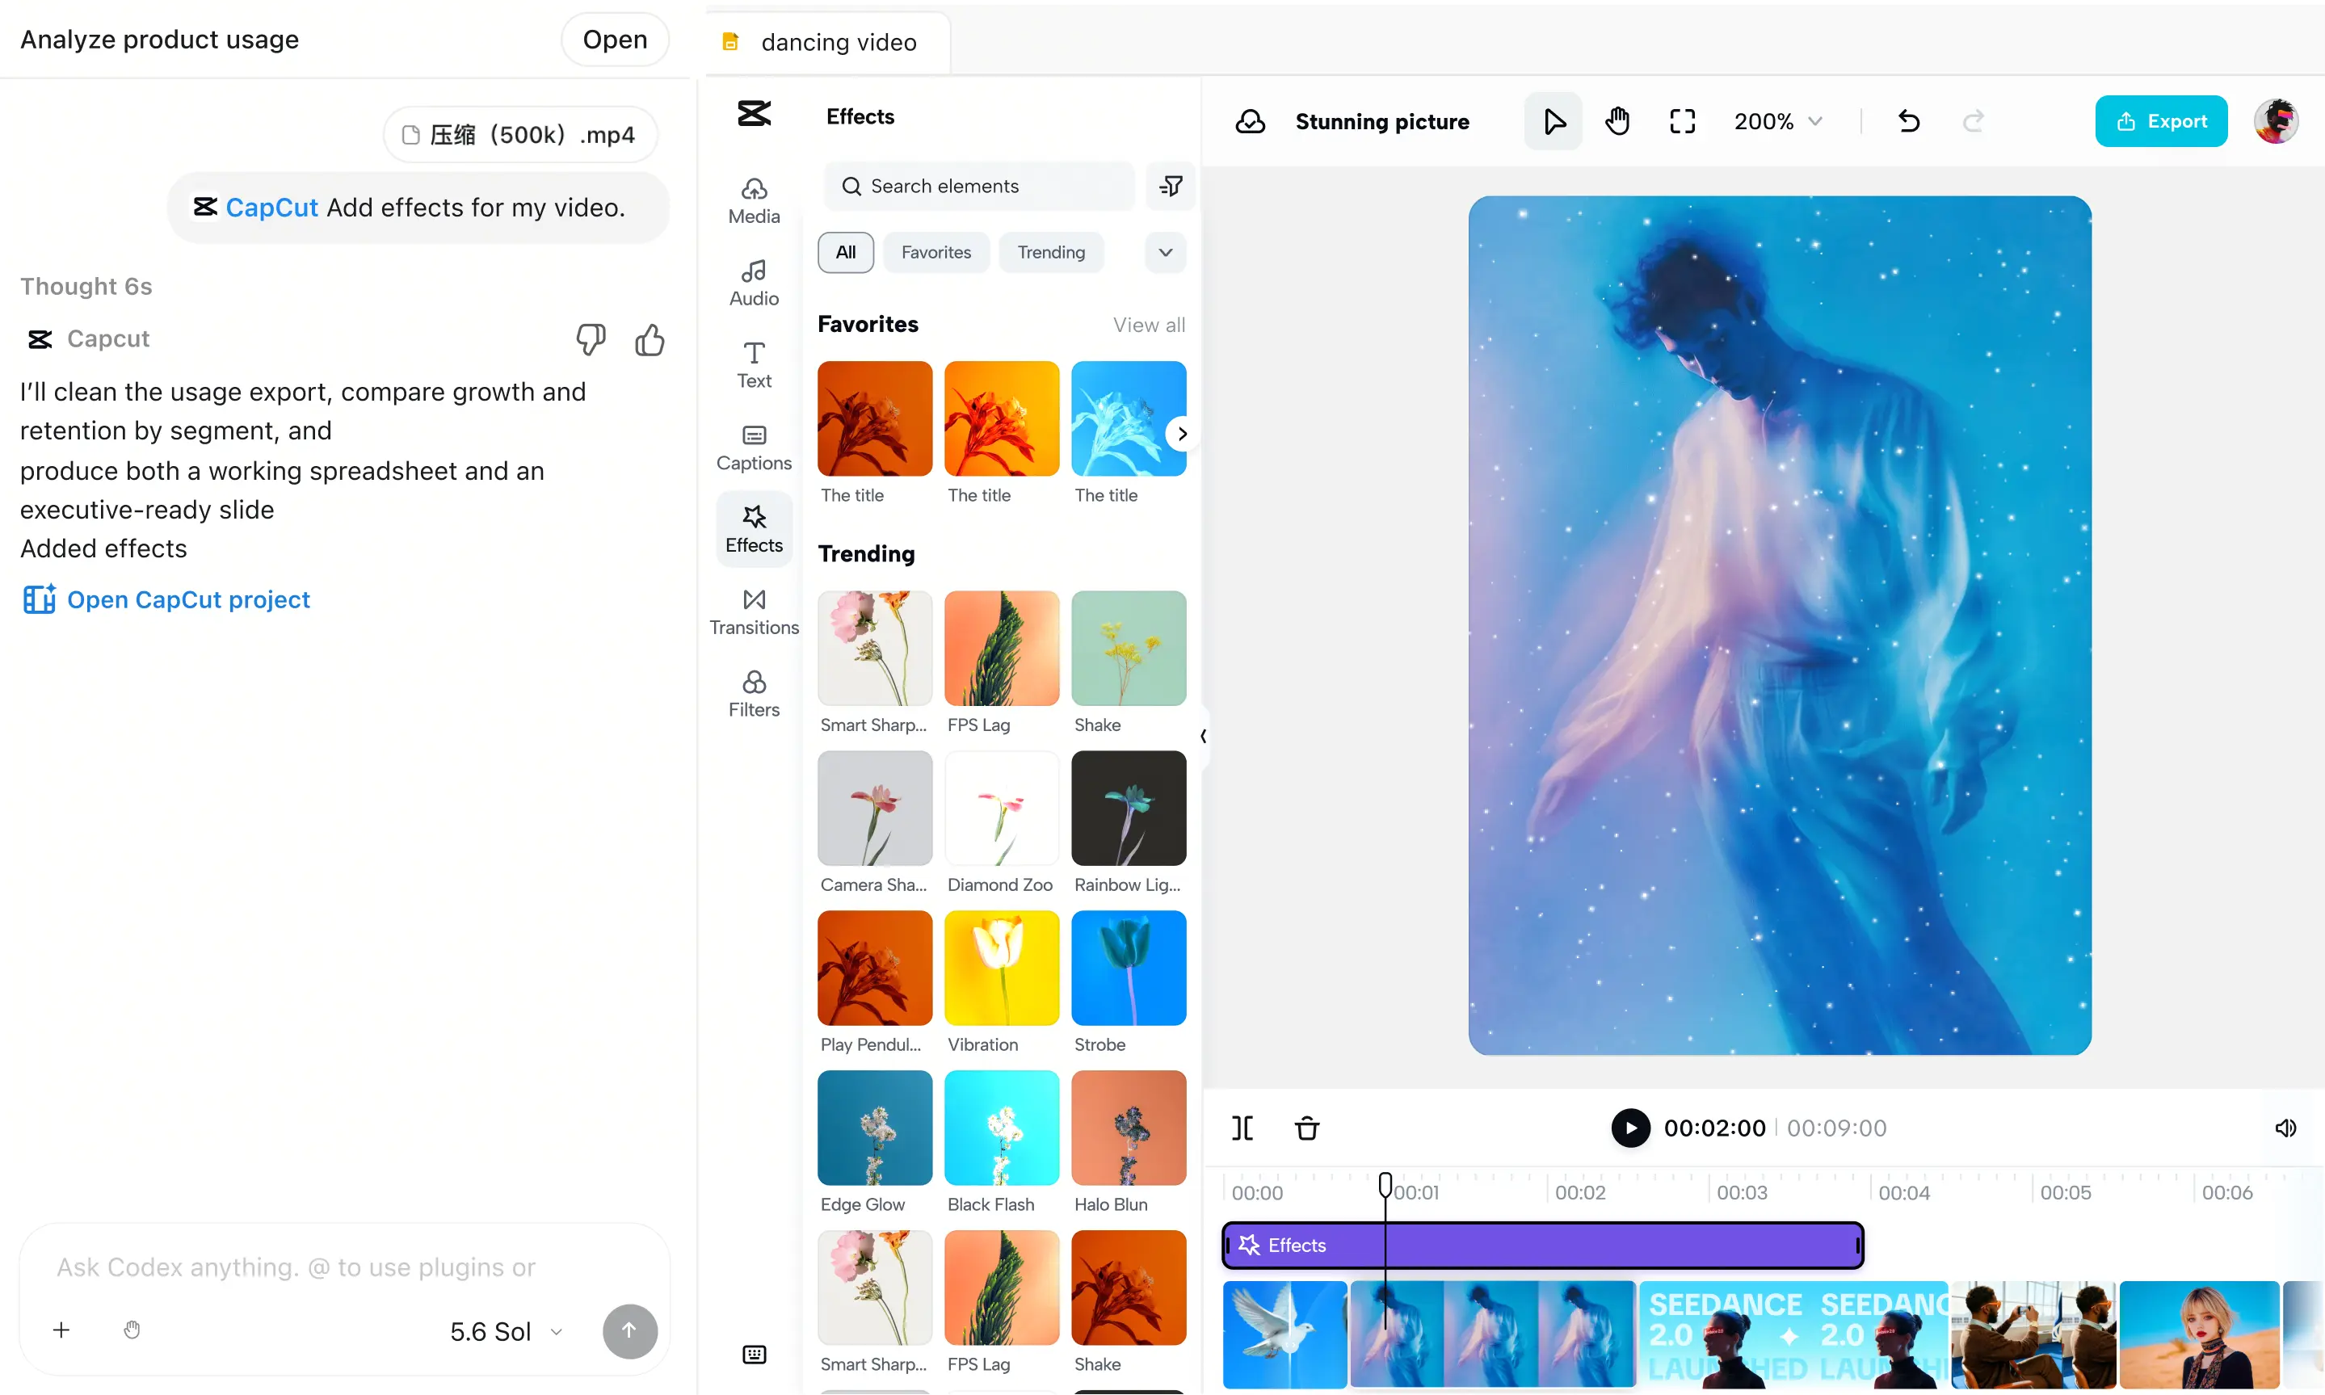This screenshot has height=1395, width=2325.
Task: Open the Captions panel
Action: click(x=754, y=447)
